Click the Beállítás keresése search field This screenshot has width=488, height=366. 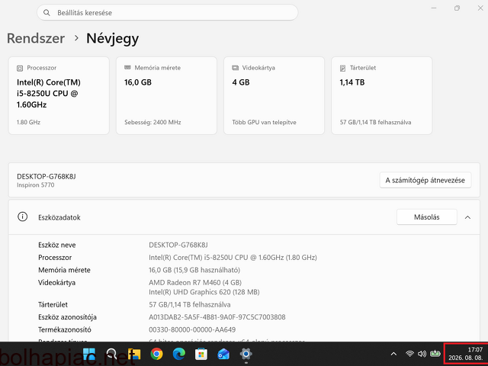click(168, 12)
